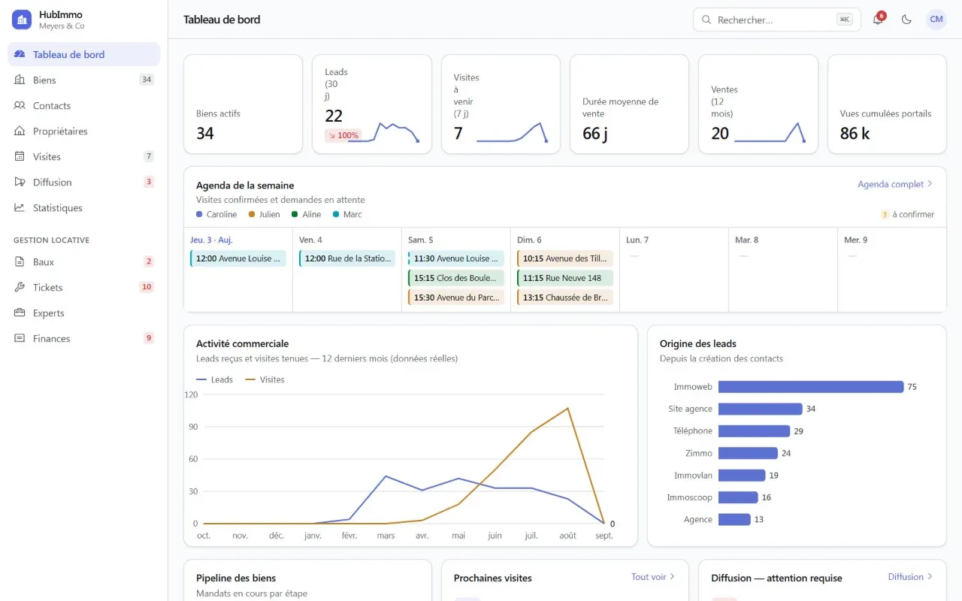Click the Contacts sidebar icon
The image size is (962, 601).
(20, 105)
